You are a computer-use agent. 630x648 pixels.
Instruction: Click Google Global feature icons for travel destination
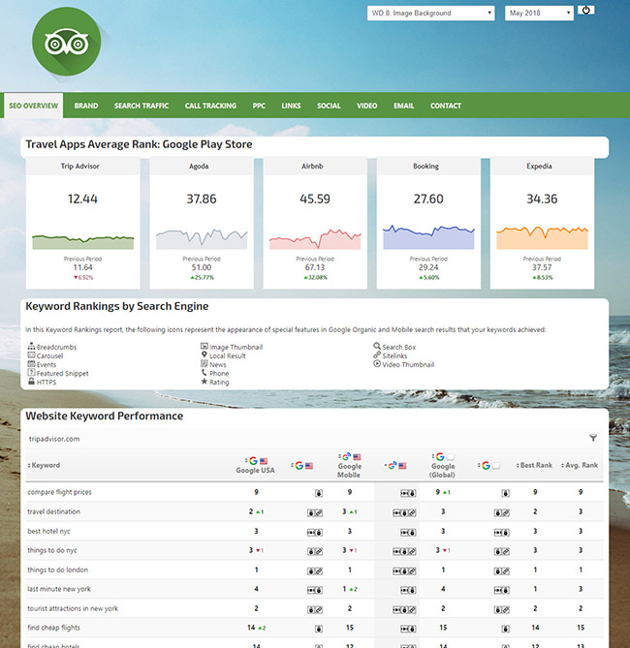click(x=501, y=512)
